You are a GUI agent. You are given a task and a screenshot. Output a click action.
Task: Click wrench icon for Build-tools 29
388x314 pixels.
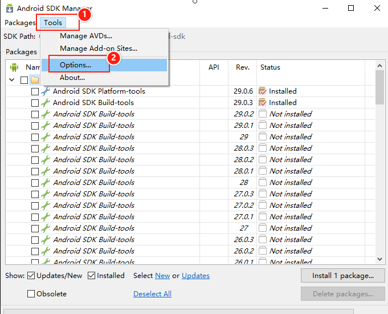(x=46, y=137)
